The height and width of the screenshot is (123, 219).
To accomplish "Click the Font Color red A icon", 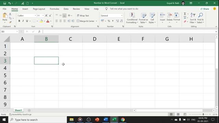I will click(x=48, y=21).
